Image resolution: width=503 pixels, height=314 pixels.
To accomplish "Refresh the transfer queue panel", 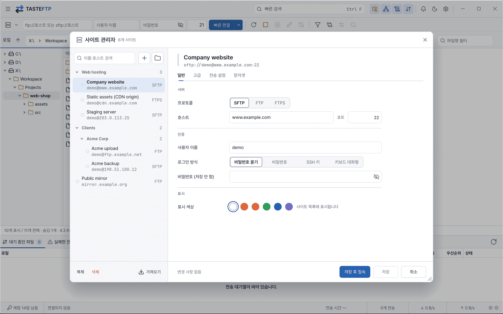I will (x=494, y=242).
